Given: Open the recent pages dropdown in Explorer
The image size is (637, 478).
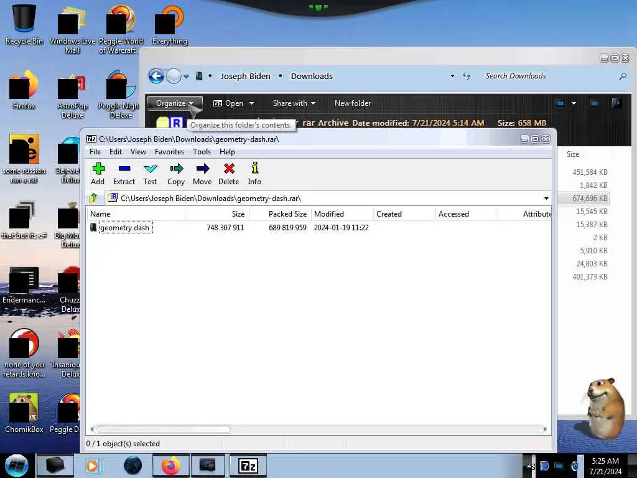Looking at the screenshot, I should [x=186, y=77].
